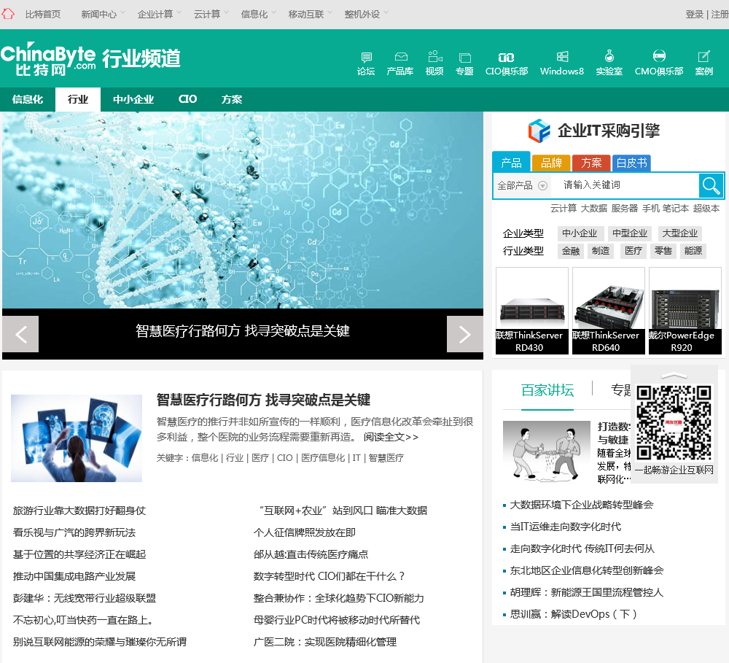Collapse the QR code panel with up chevron
This screenshot has width=729, height=663.
coord(674,376)
